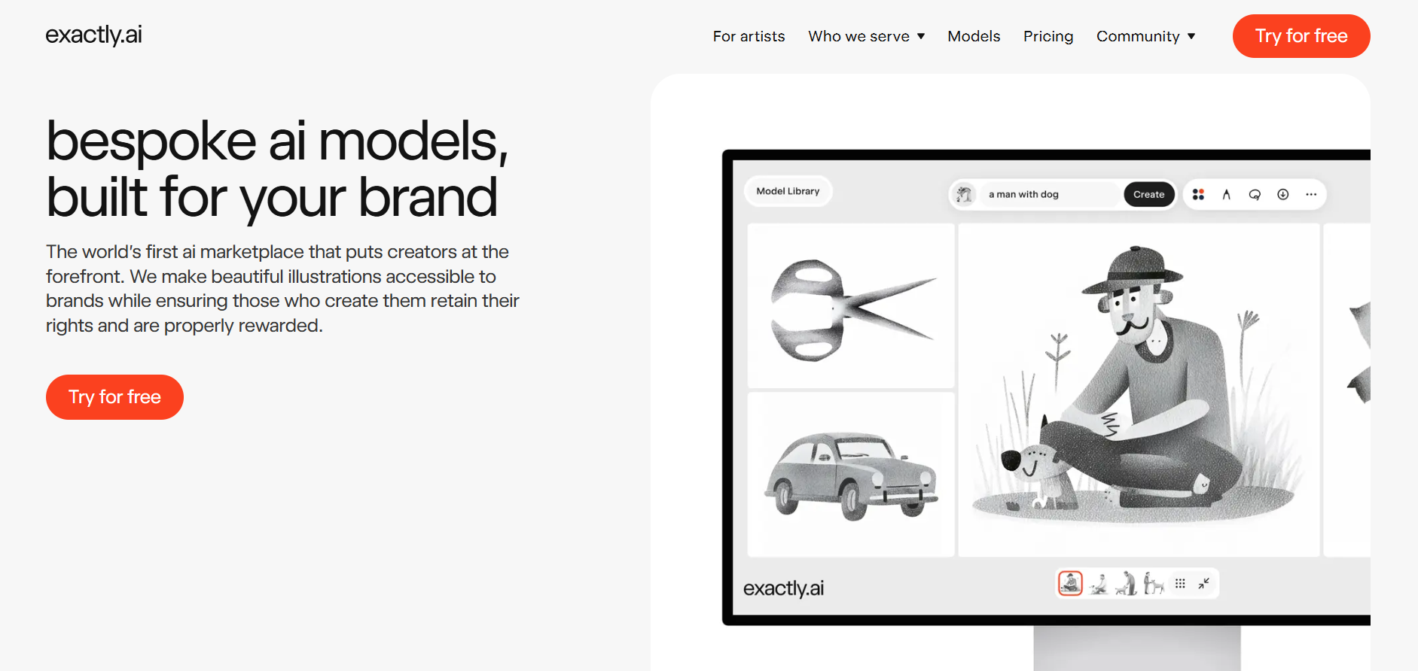1418x671 pixels.
Task: Click the large man with dog illustration
Action: point(1139,390)
